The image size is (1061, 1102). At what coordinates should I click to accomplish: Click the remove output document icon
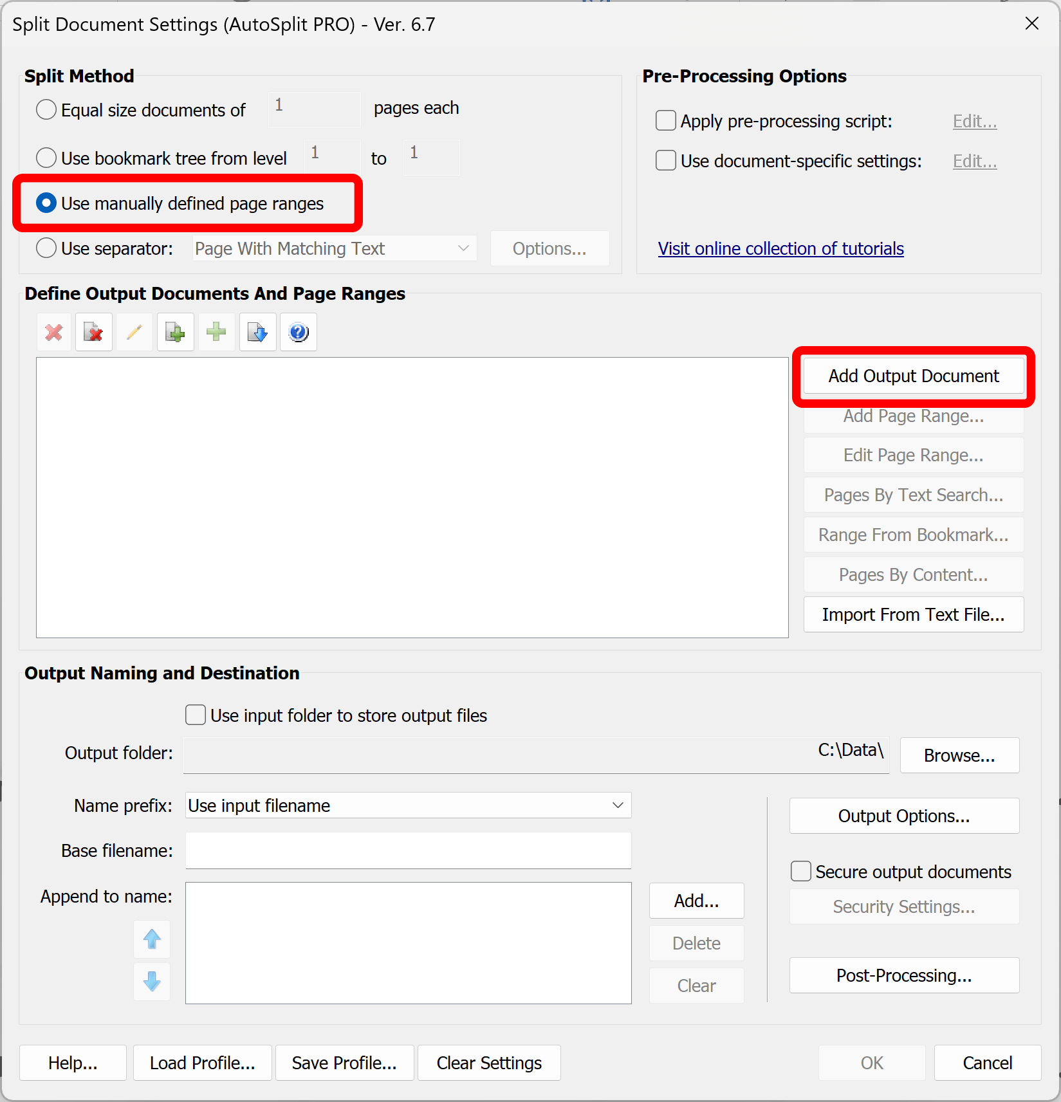[x=94, y=332]
